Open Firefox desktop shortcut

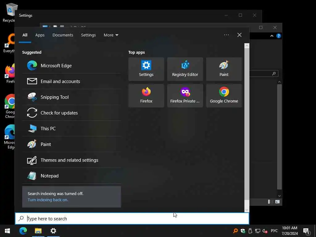point(10,74)
